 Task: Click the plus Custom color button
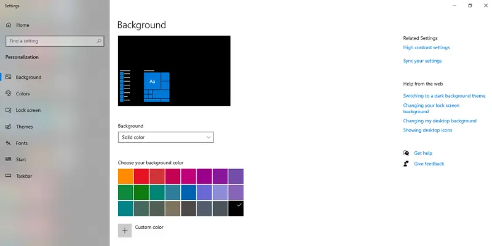(125, 231)
